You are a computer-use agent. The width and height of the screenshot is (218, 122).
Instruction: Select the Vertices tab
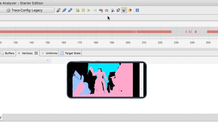(28, 53)
